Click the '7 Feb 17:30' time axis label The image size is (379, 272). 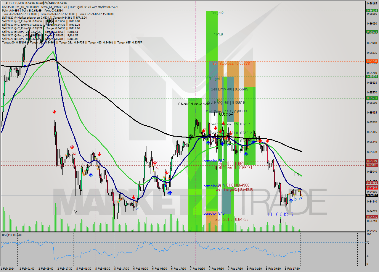[x=236, y=269]
